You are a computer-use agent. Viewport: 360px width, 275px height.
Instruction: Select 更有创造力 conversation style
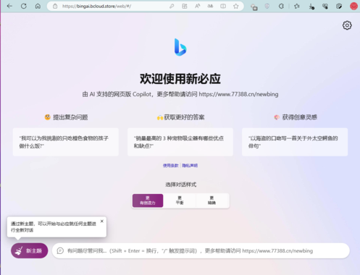[148, 200]
